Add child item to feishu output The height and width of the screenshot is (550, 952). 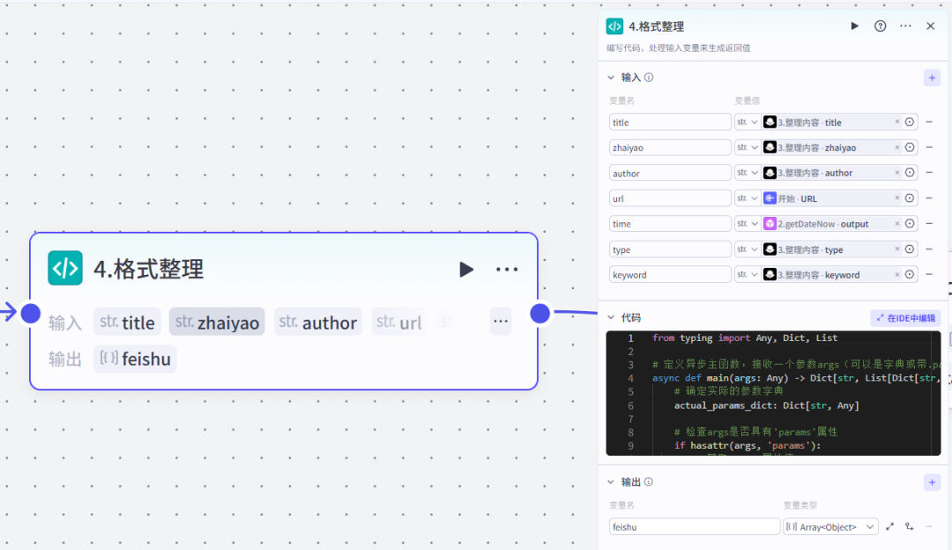tap(909, 526)
